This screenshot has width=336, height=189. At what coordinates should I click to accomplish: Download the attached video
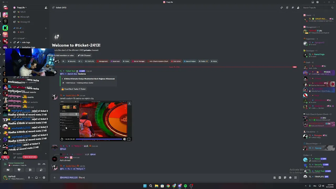click(129, 103)
